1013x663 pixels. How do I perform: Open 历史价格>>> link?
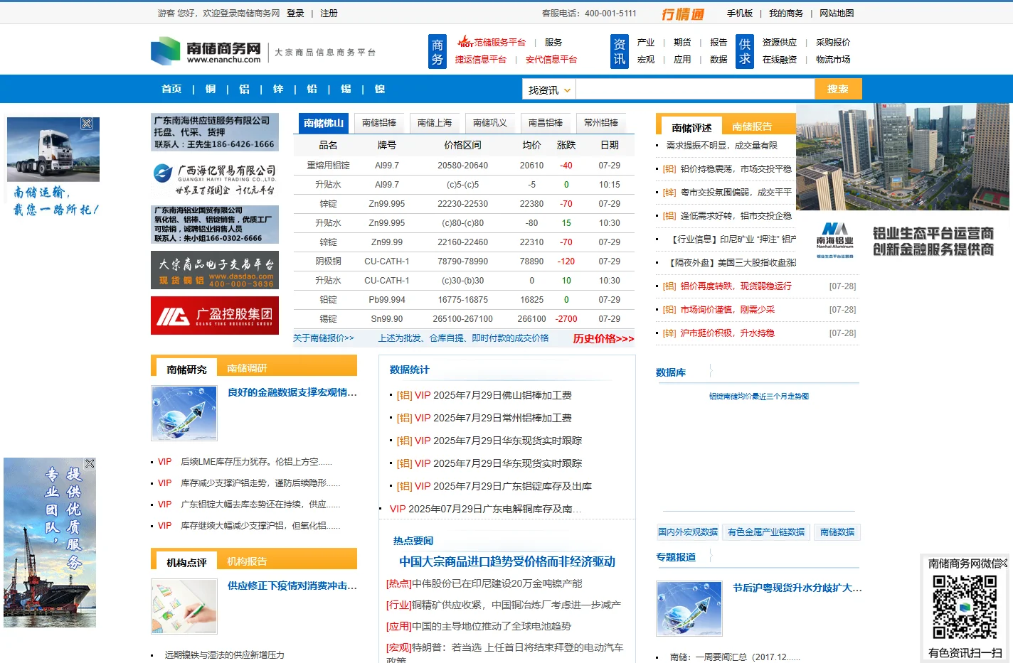tap(603, 339)
